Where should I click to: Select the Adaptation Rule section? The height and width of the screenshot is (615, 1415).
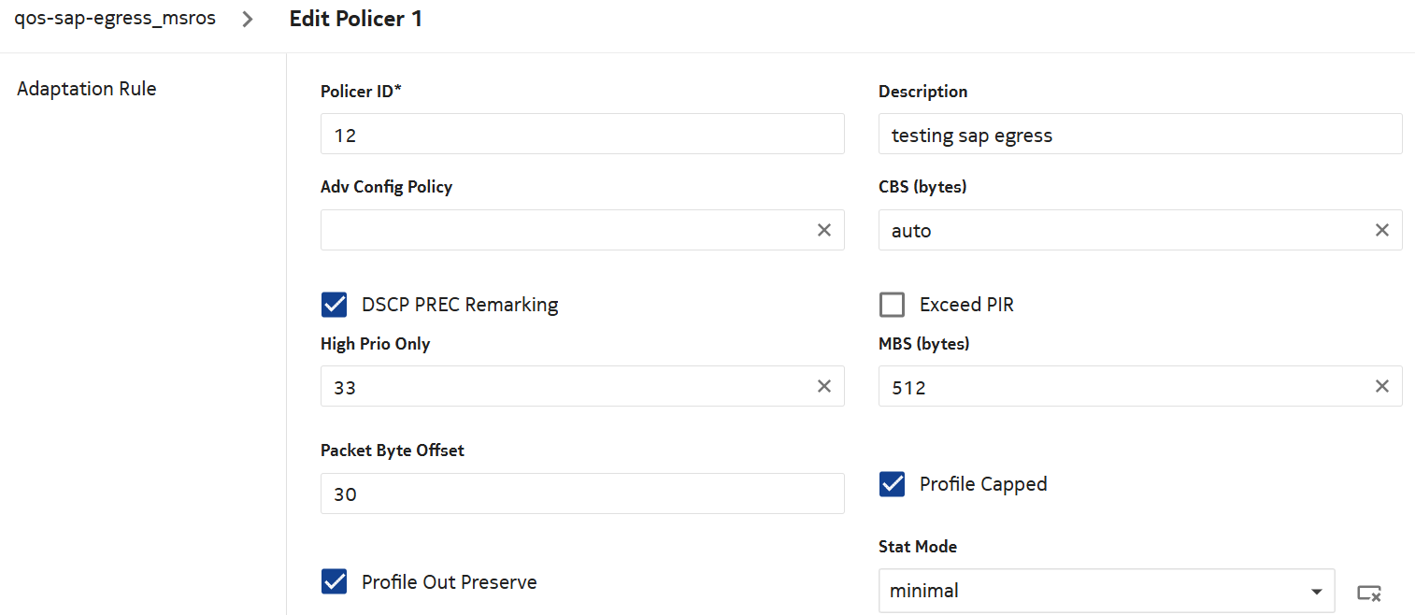tap(87, 90)
